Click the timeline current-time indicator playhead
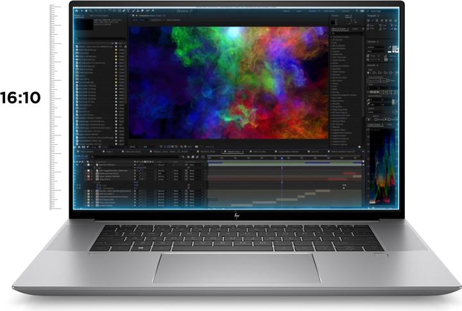Screen dimensions: 462x311 pos(282,158)
